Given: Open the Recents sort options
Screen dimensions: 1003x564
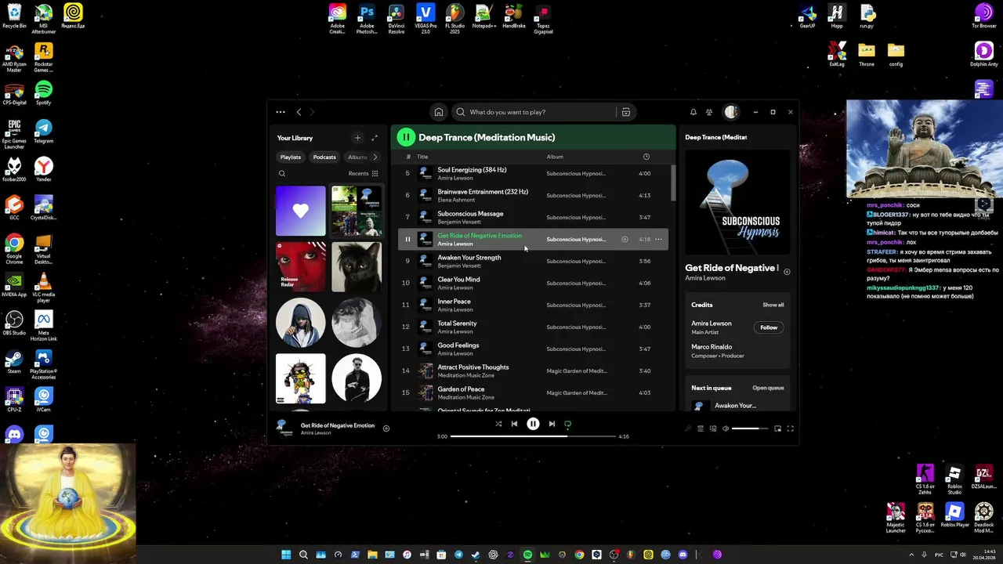Looking at the screenshot, I should click(x=364, y=174).
